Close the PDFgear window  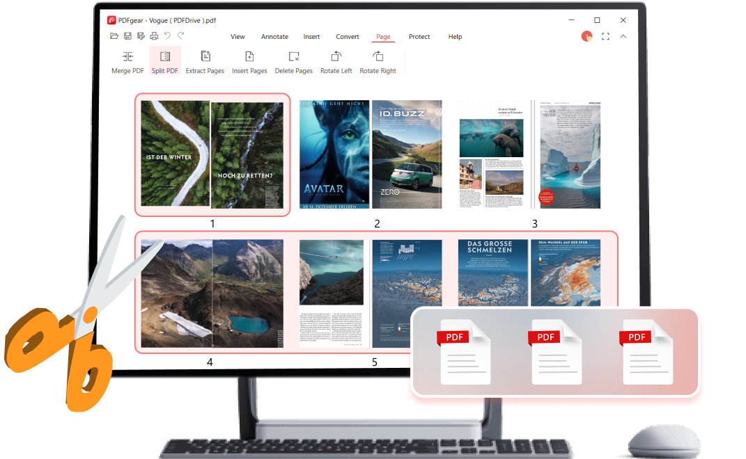[623, 20]
